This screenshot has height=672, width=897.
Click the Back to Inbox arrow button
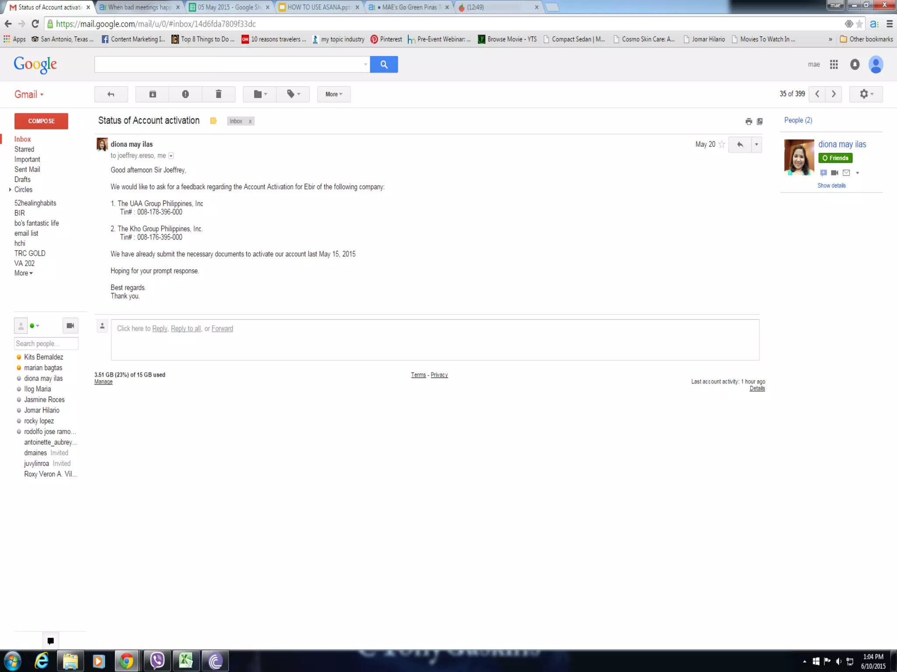(111, 94)
